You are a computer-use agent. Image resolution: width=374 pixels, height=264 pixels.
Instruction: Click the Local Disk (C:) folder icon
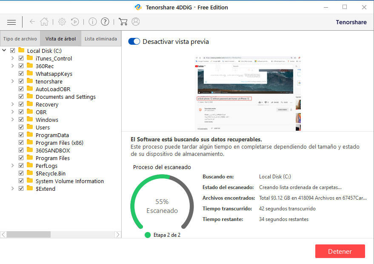click(21, 50)
